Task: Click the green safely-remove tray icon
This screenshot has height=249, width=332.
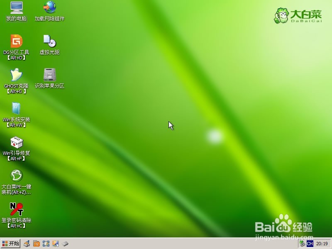Action: (302, 244)
